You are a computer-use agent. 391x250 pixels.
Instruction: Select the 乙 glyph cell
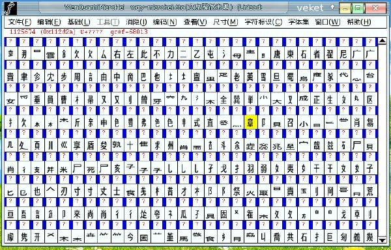coord(197,53)
